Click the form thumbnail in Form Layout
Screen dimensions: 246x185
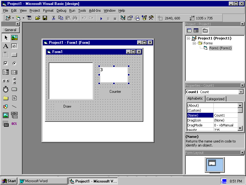click(x=212, y=163)
